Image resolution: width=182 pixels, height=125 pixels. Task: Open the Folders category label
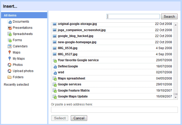click(x=18, y=77)
